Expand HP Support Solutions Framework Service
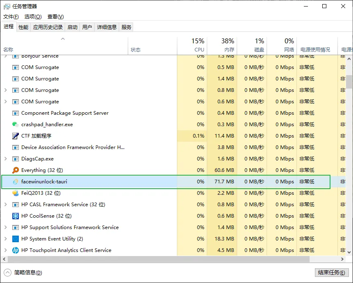The width and height of the screenshot is (353, 283). point(6,227)
